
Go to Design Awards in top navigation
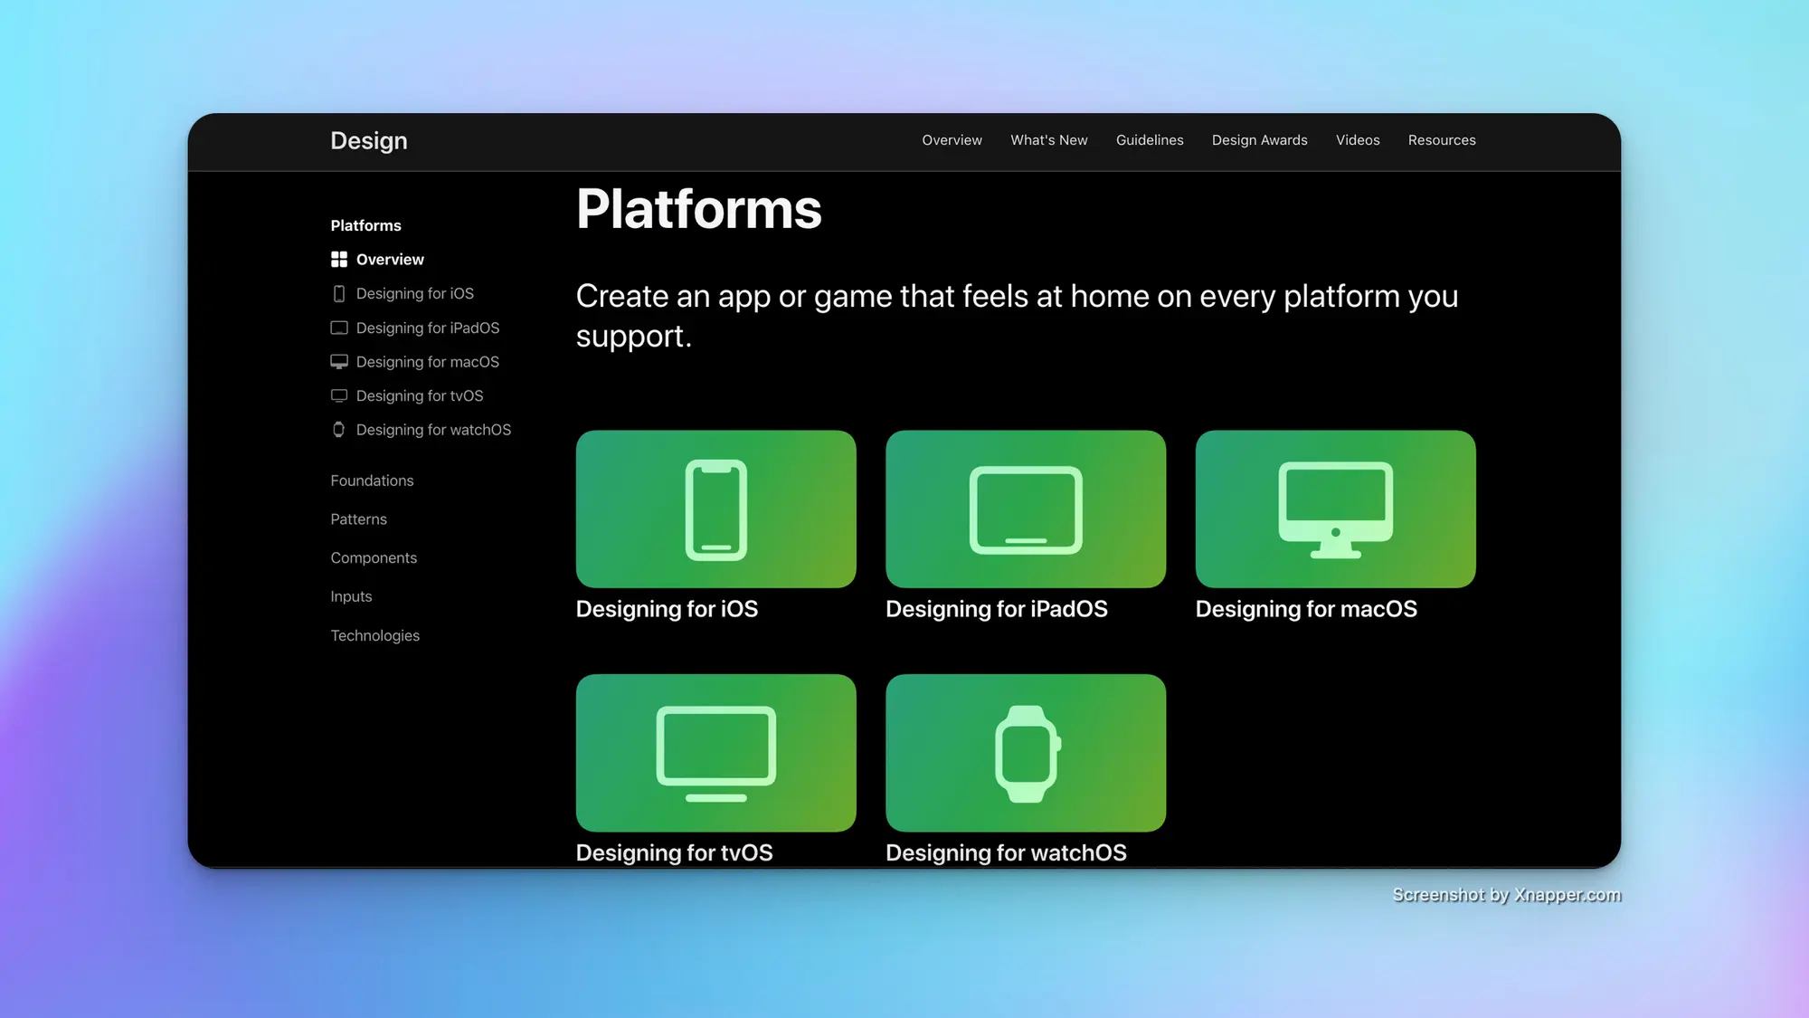[x=1259, y=140]
